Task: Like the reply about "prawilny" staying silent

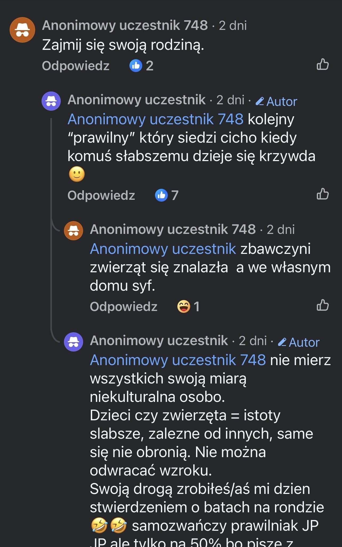Action: [x=323, y=194]
